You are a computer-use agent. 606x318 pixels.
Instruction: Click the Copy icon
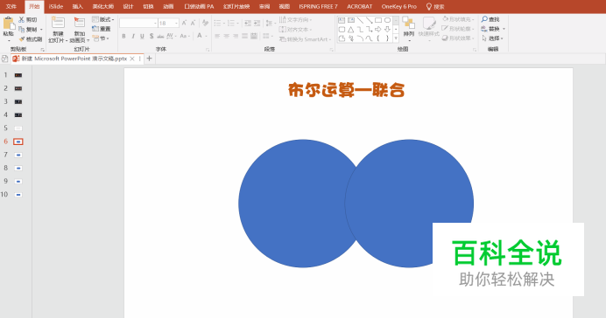coord(22,29)
